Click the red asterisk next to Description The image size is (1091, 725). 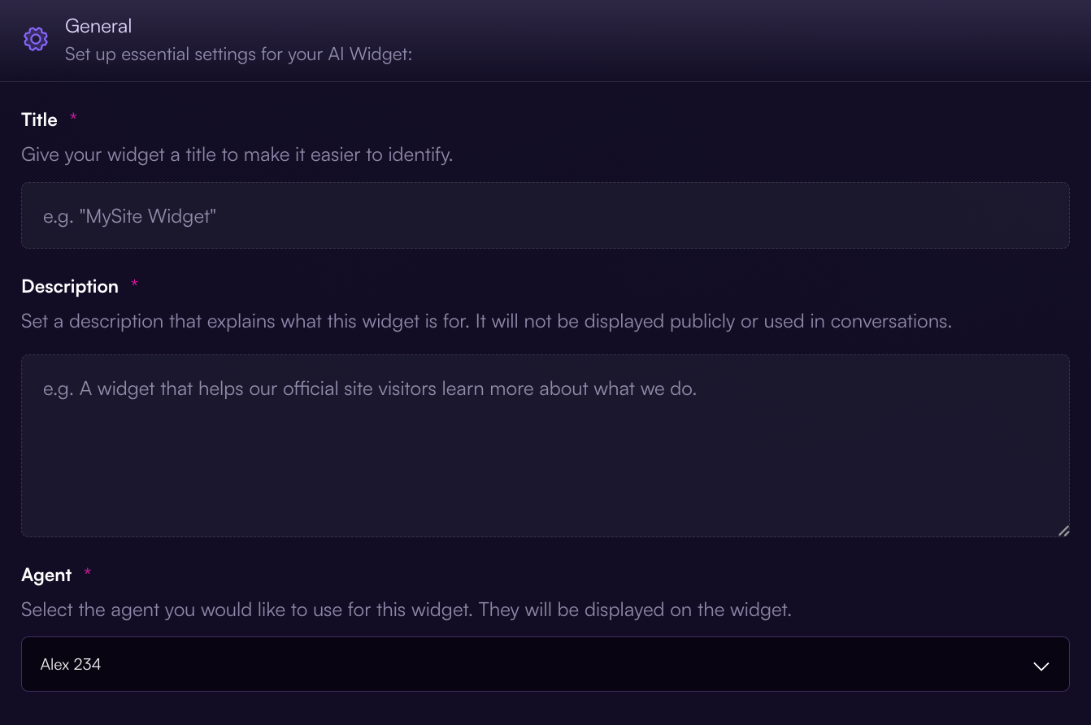(x=134, y=284)
